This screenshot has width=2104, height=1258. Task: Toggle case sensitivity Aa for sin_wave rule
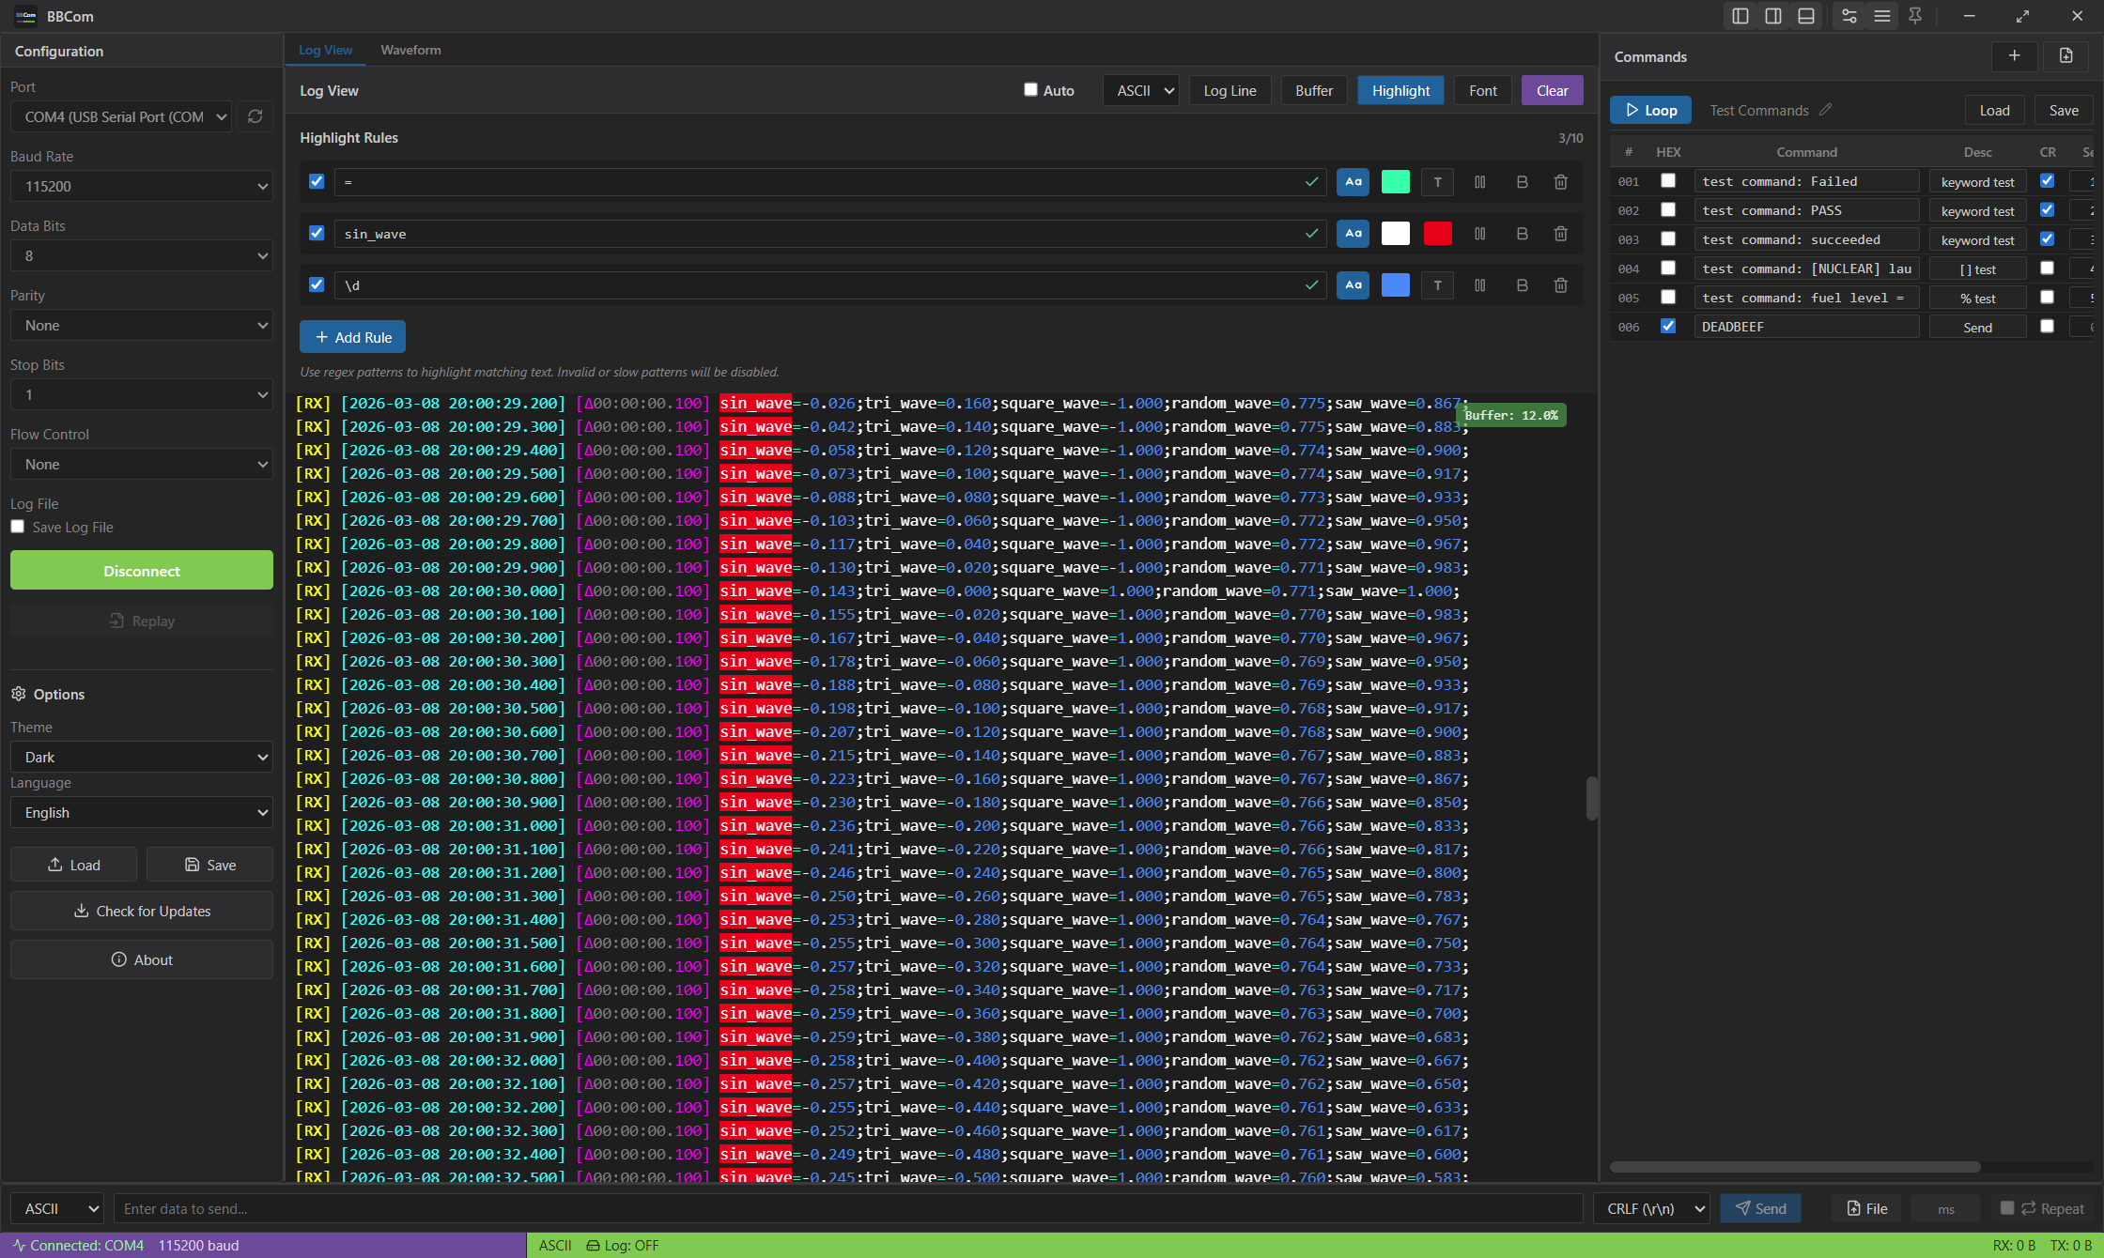1354,234
